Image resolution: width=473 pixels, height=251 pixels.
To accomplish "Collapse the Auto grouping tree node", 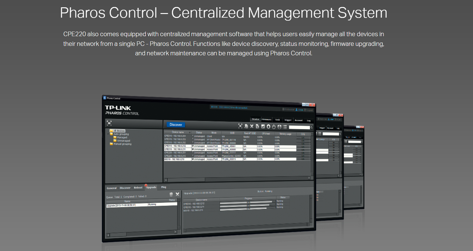I will (x=108, y=134).
